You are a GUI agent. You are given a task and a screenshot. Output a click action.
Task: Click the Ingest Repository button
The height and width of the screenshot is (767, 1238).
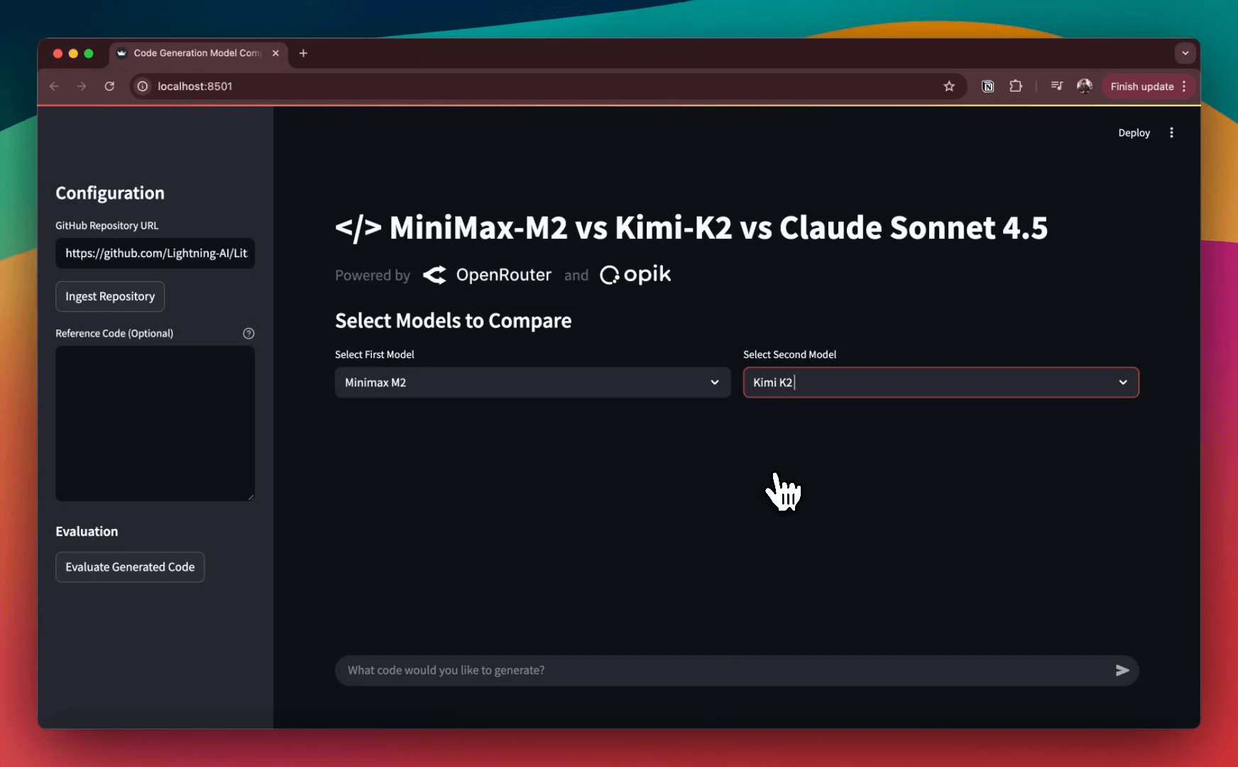click(x=110, y=297)
